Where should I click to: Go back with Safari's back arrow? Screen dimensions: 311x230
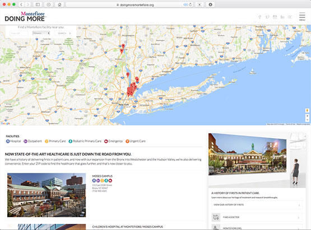pyautogui.click(x=21, y=4)
